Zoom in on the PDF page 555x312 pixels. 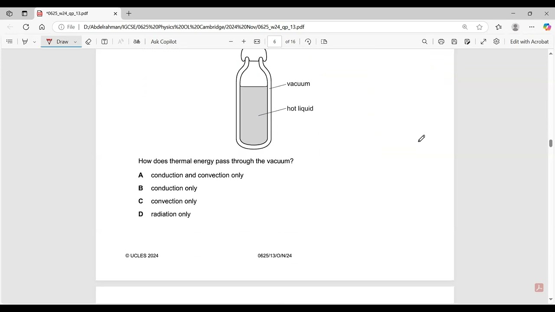click(244, 42)
